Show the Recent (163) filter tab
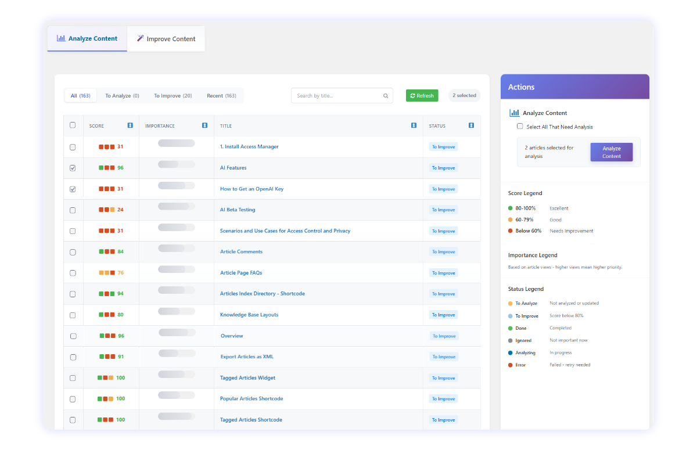This screenshot has width=697, height=450. point(221,96)
